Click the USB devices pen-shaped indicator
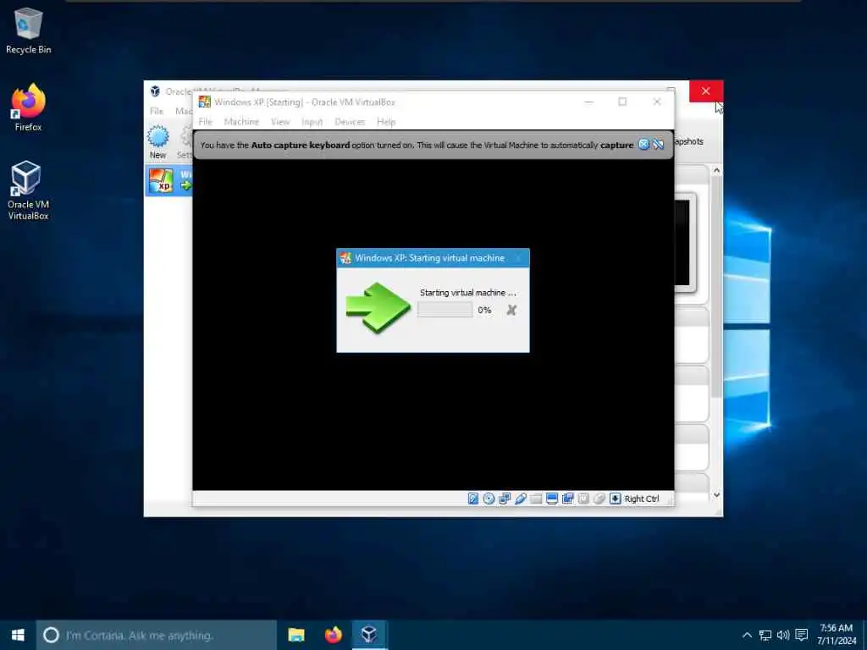 click(x=521, y=499)
